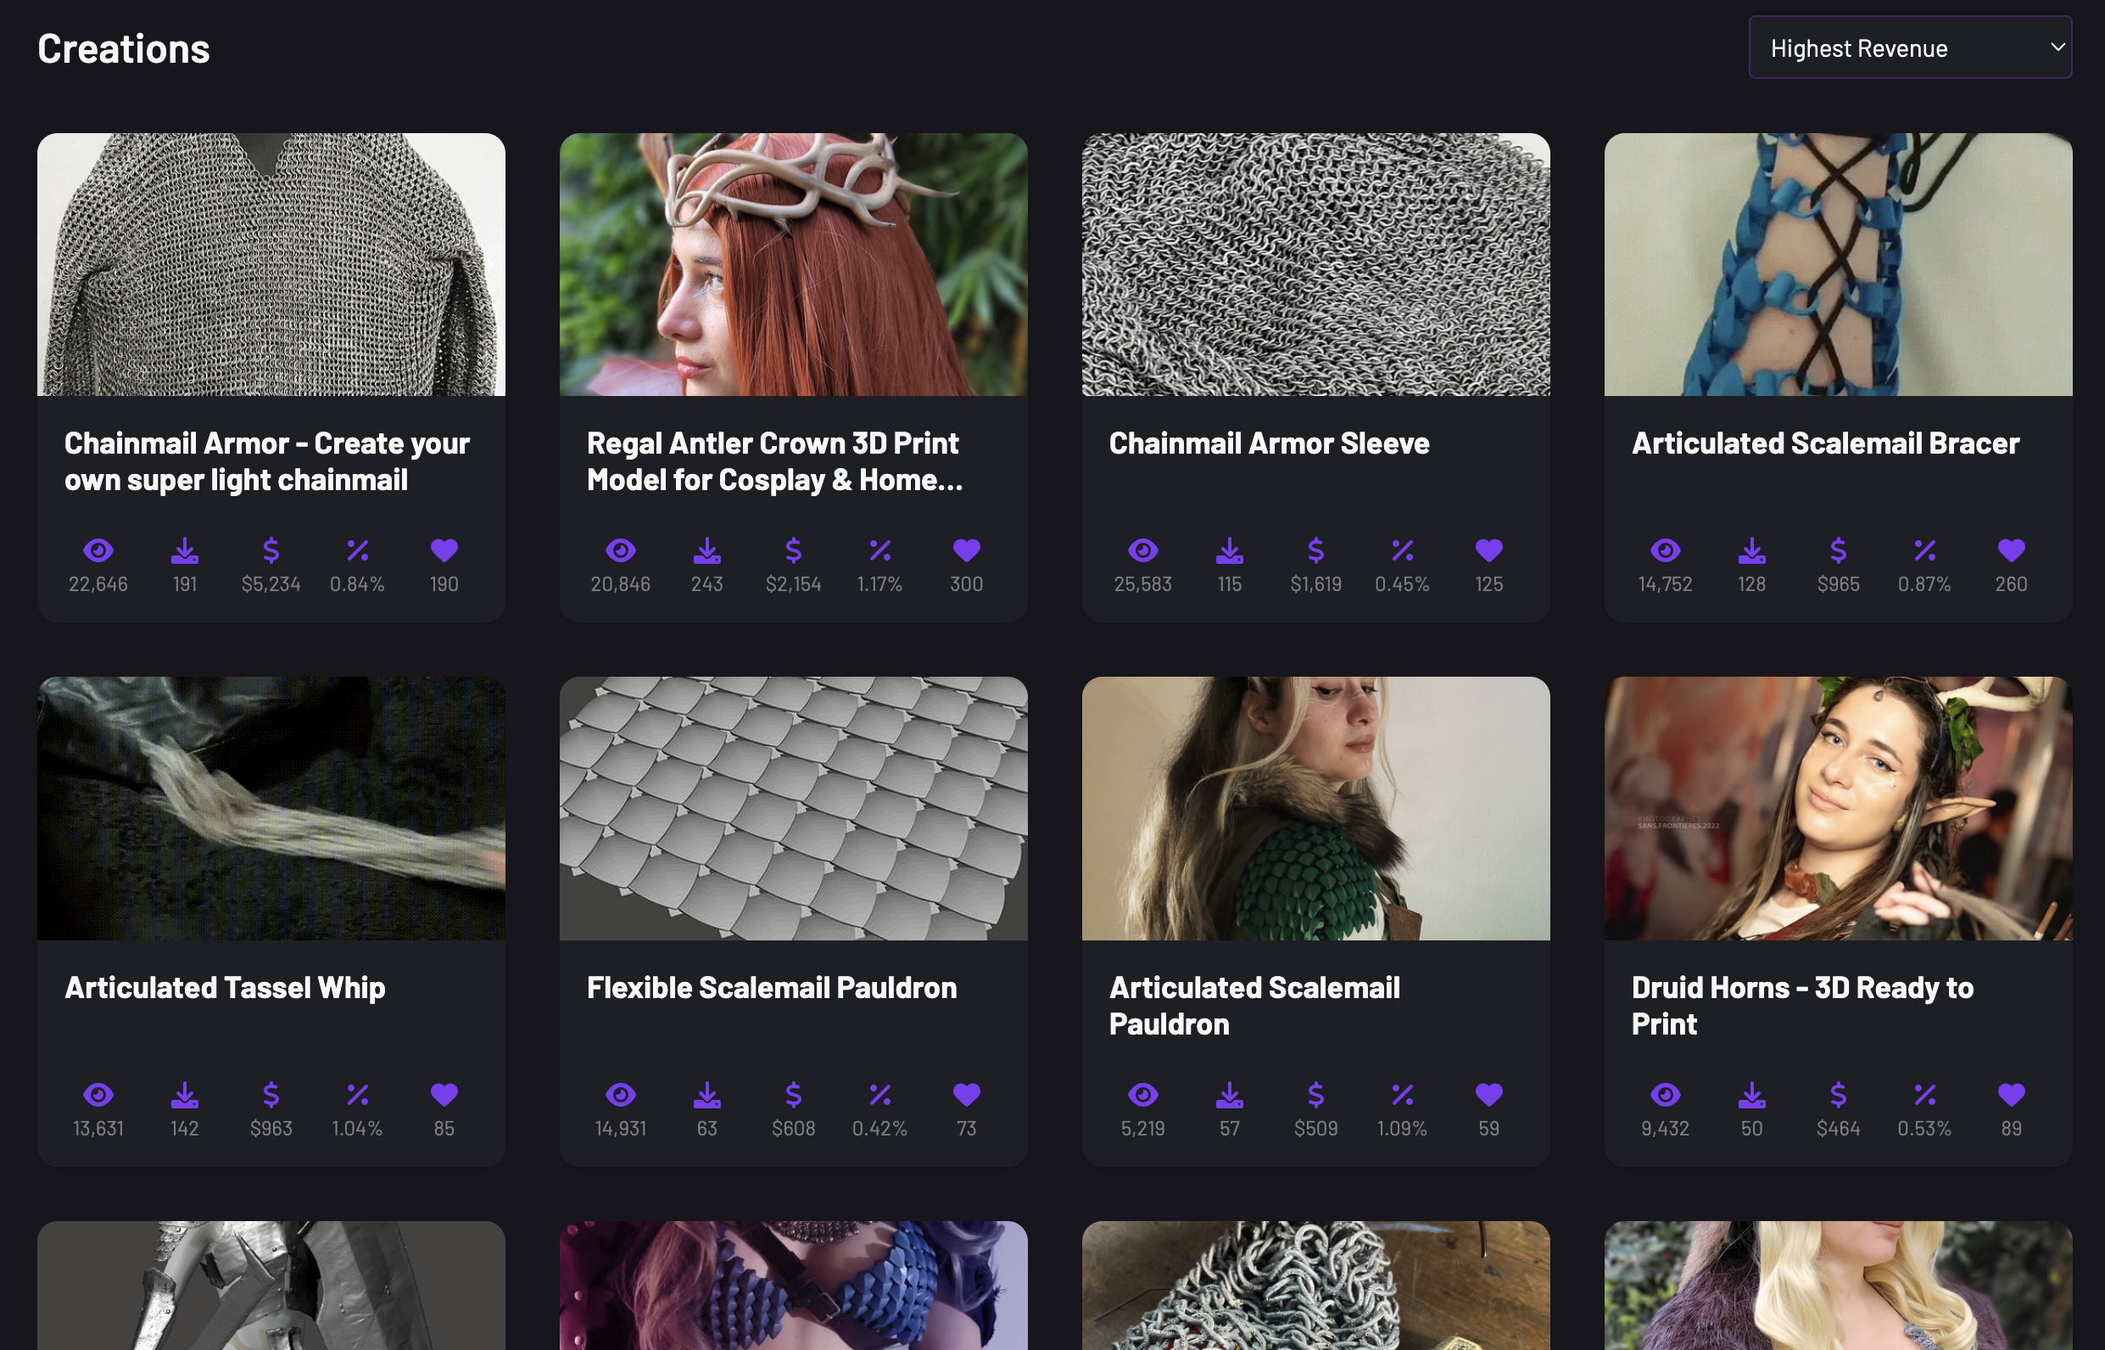The width and height of the screenshot is (2105, 1350).
Task: Click the chainmail sleeve closeup thumbnail
Action: click(x=1316, y=265)
